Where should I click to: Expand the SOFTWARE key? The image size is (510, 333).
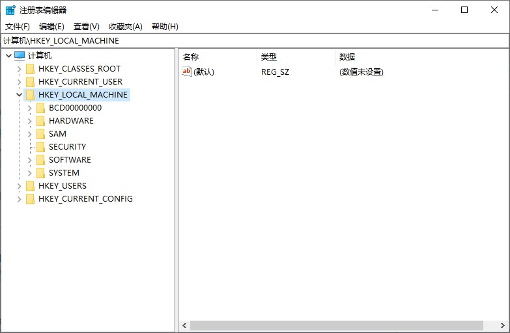click(x=30, y=160)
